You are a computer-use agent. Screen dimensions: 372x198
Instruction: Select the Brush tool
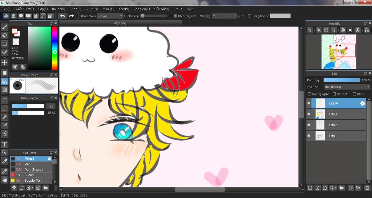pyautogui.click(x=5, y=27)
